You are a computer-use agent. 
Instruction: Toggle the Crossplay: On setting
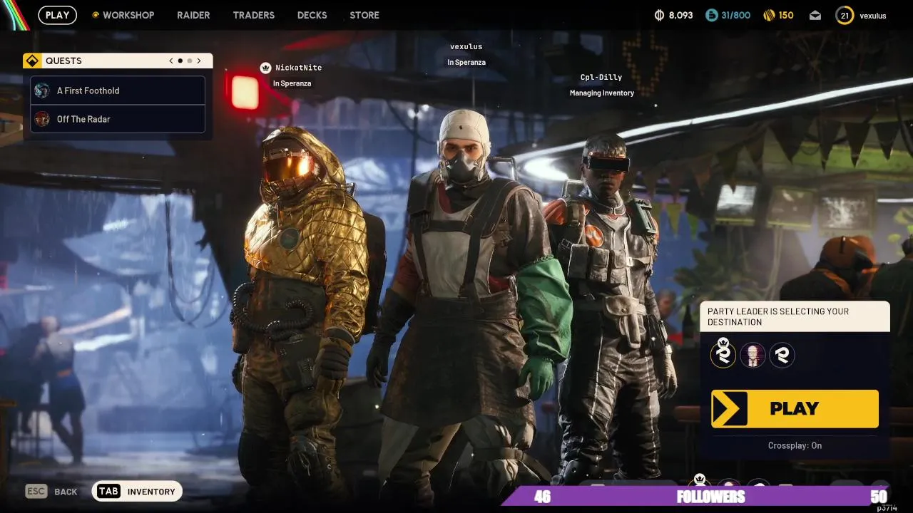coord(795,445)
